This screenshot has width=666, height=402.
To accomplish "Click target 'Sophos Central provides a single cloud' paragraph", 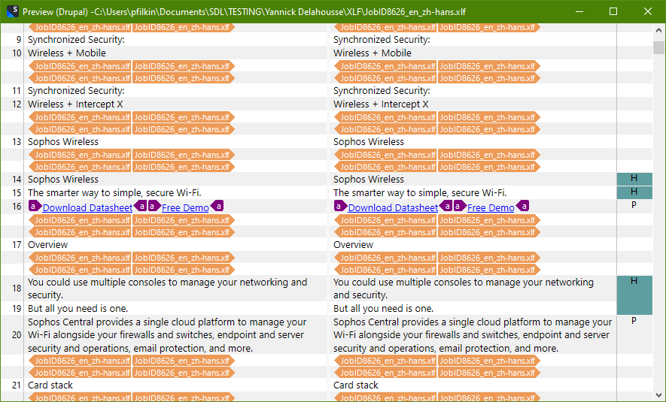I will pyautogui.click(x=473, y=335).
